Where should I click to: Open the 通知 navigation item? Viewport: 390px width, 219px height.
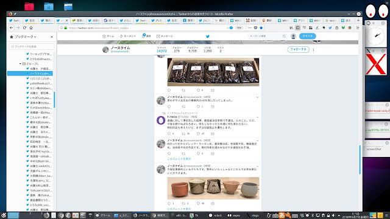146,36
